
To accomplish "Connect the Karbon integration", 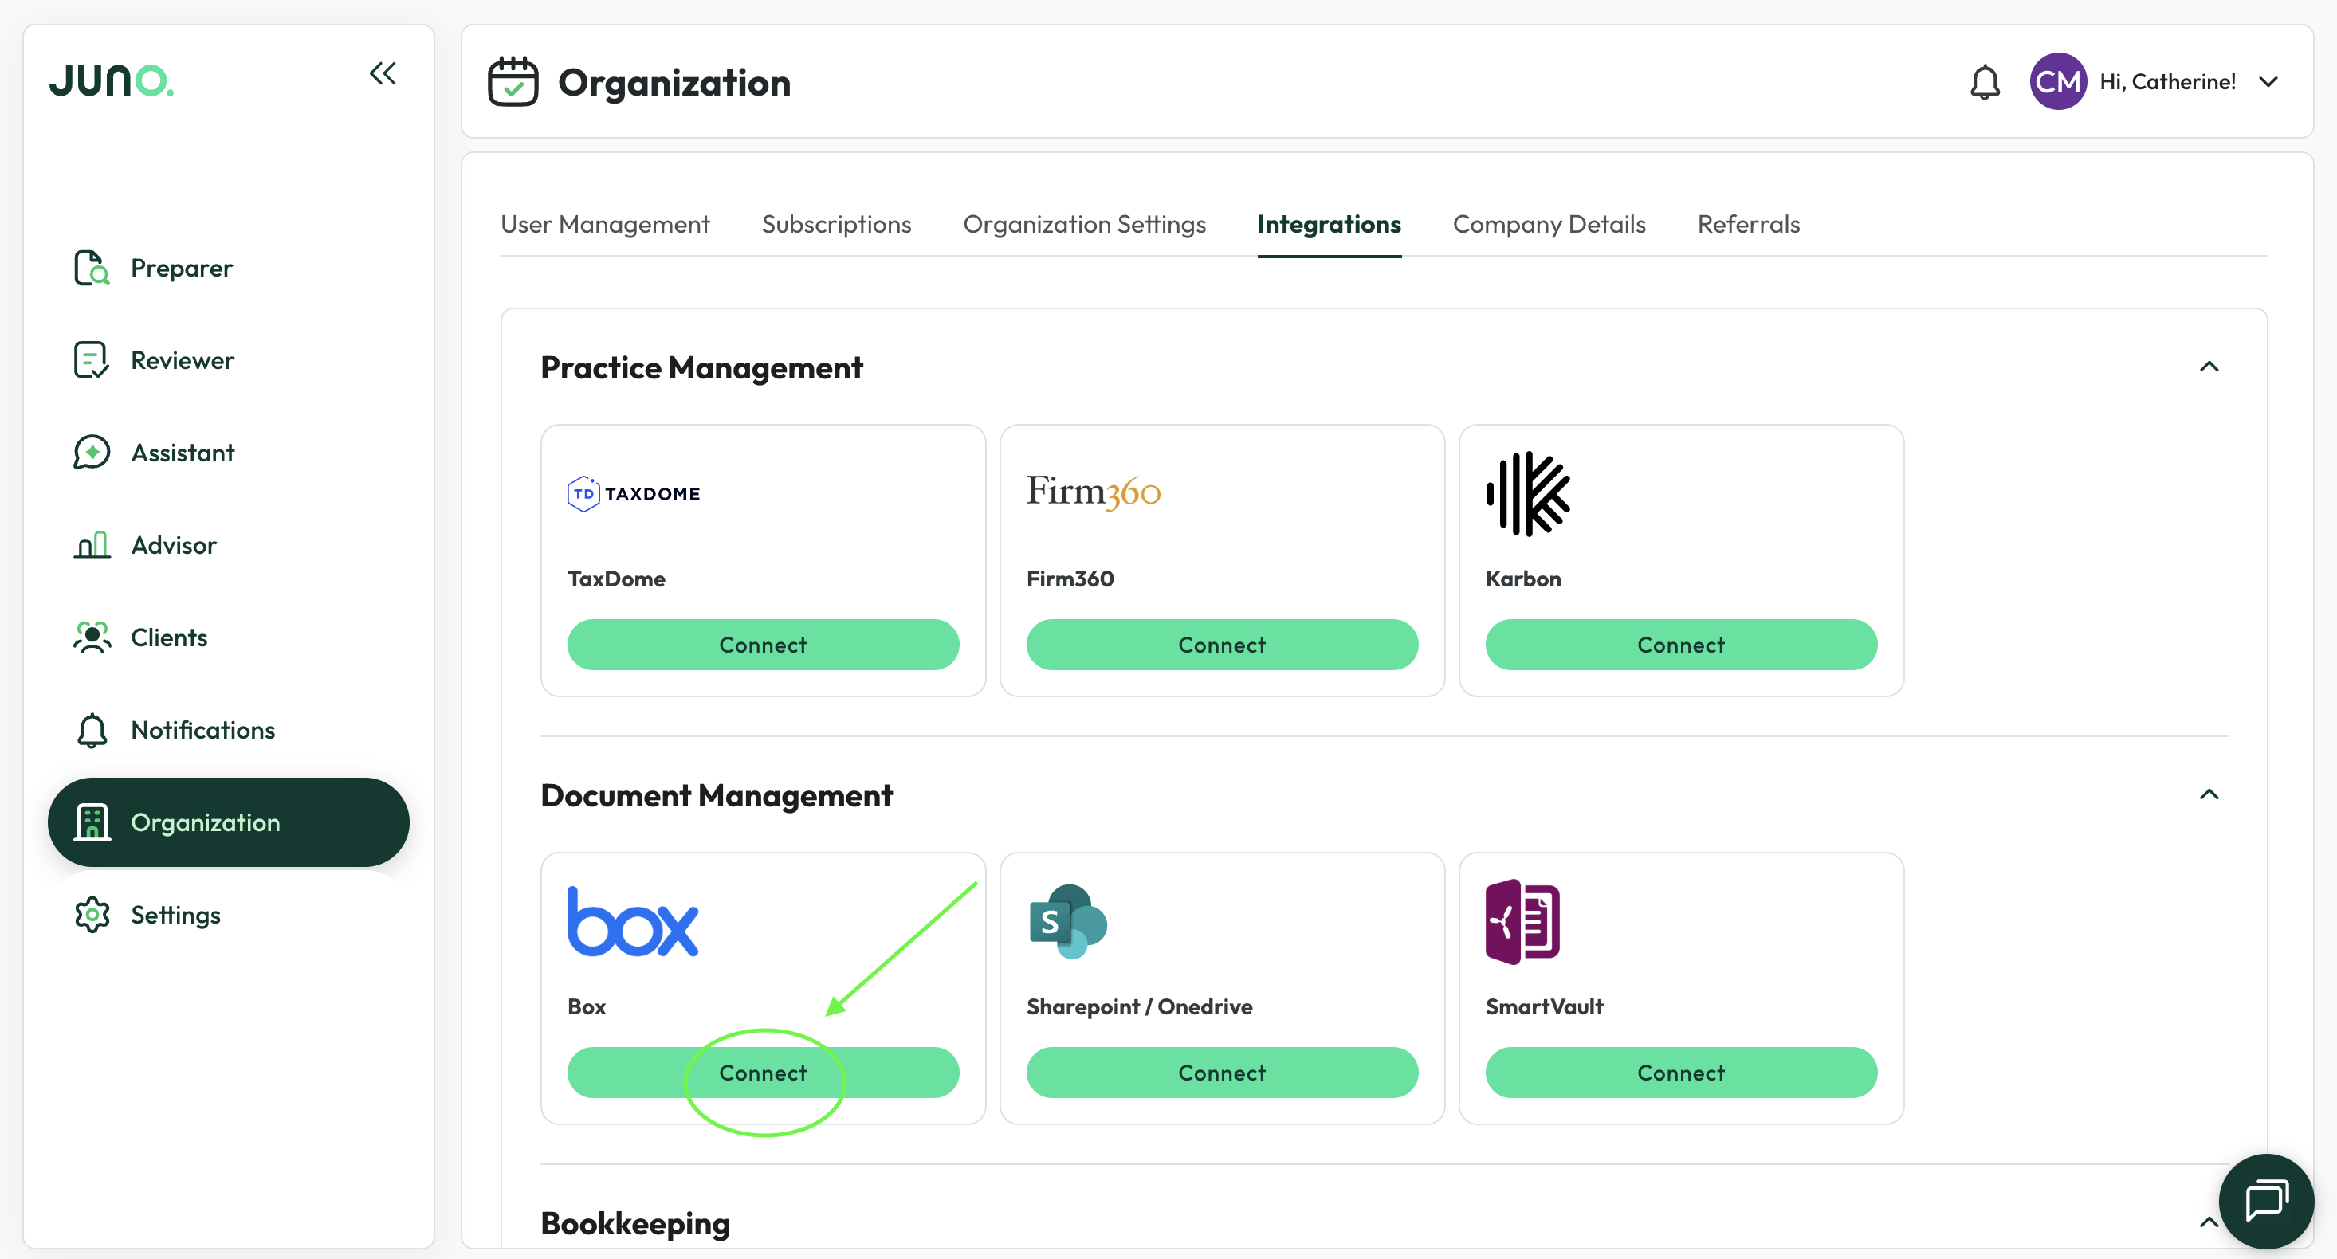I will tap(1680, 644).
